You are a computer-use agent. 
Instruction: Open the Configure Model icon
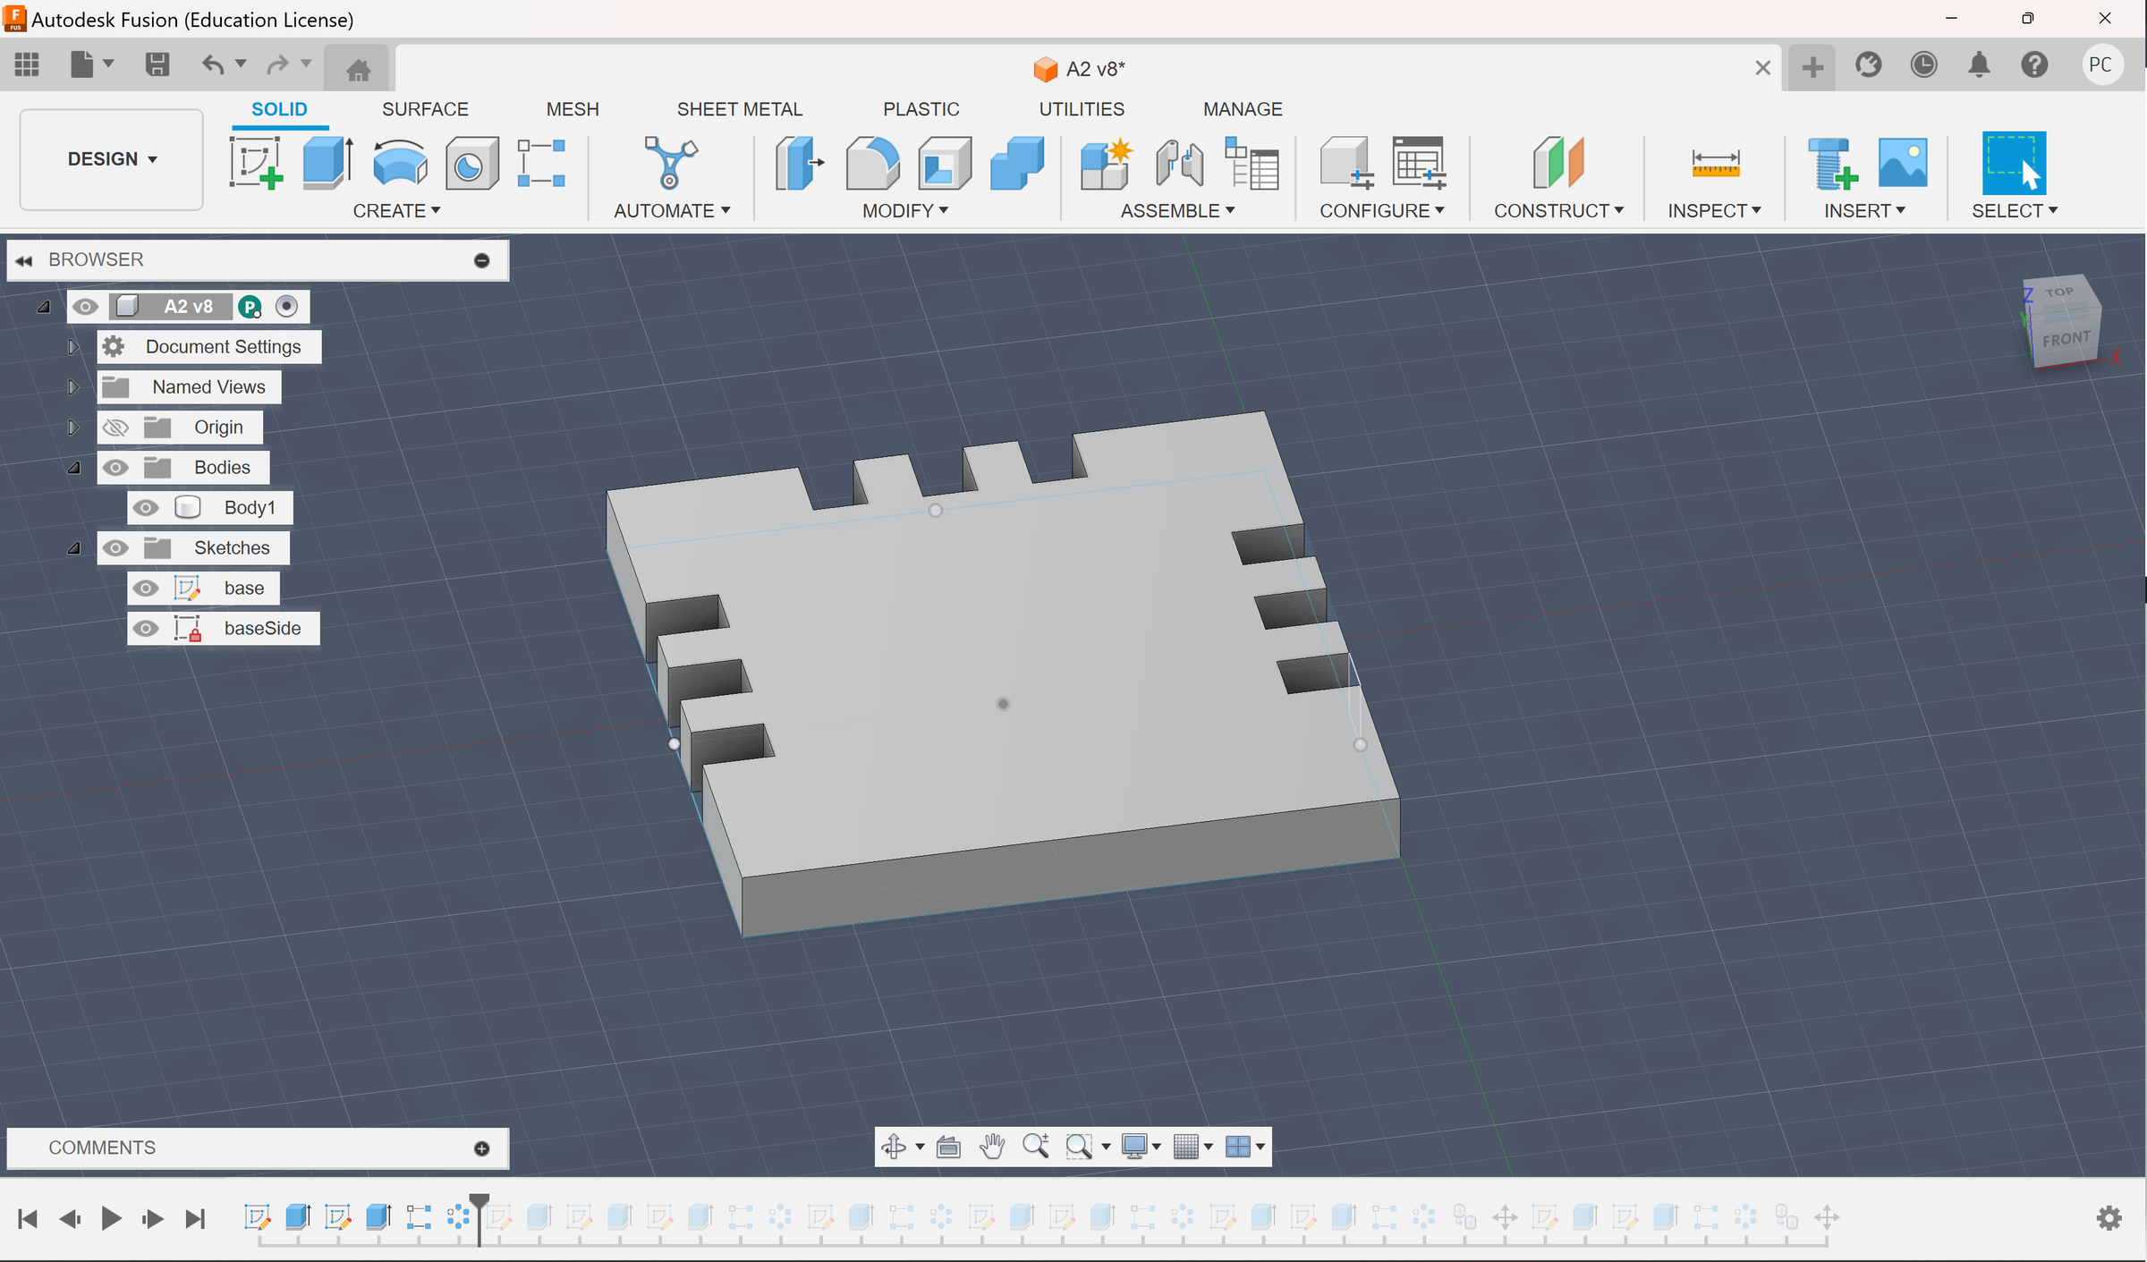pos(1346,163)
